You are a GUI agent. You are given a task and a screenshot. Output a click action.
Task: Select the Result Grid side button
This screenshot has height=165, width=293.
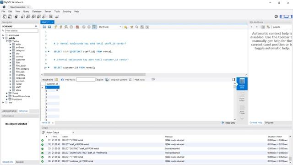click(x=242, y=84)
